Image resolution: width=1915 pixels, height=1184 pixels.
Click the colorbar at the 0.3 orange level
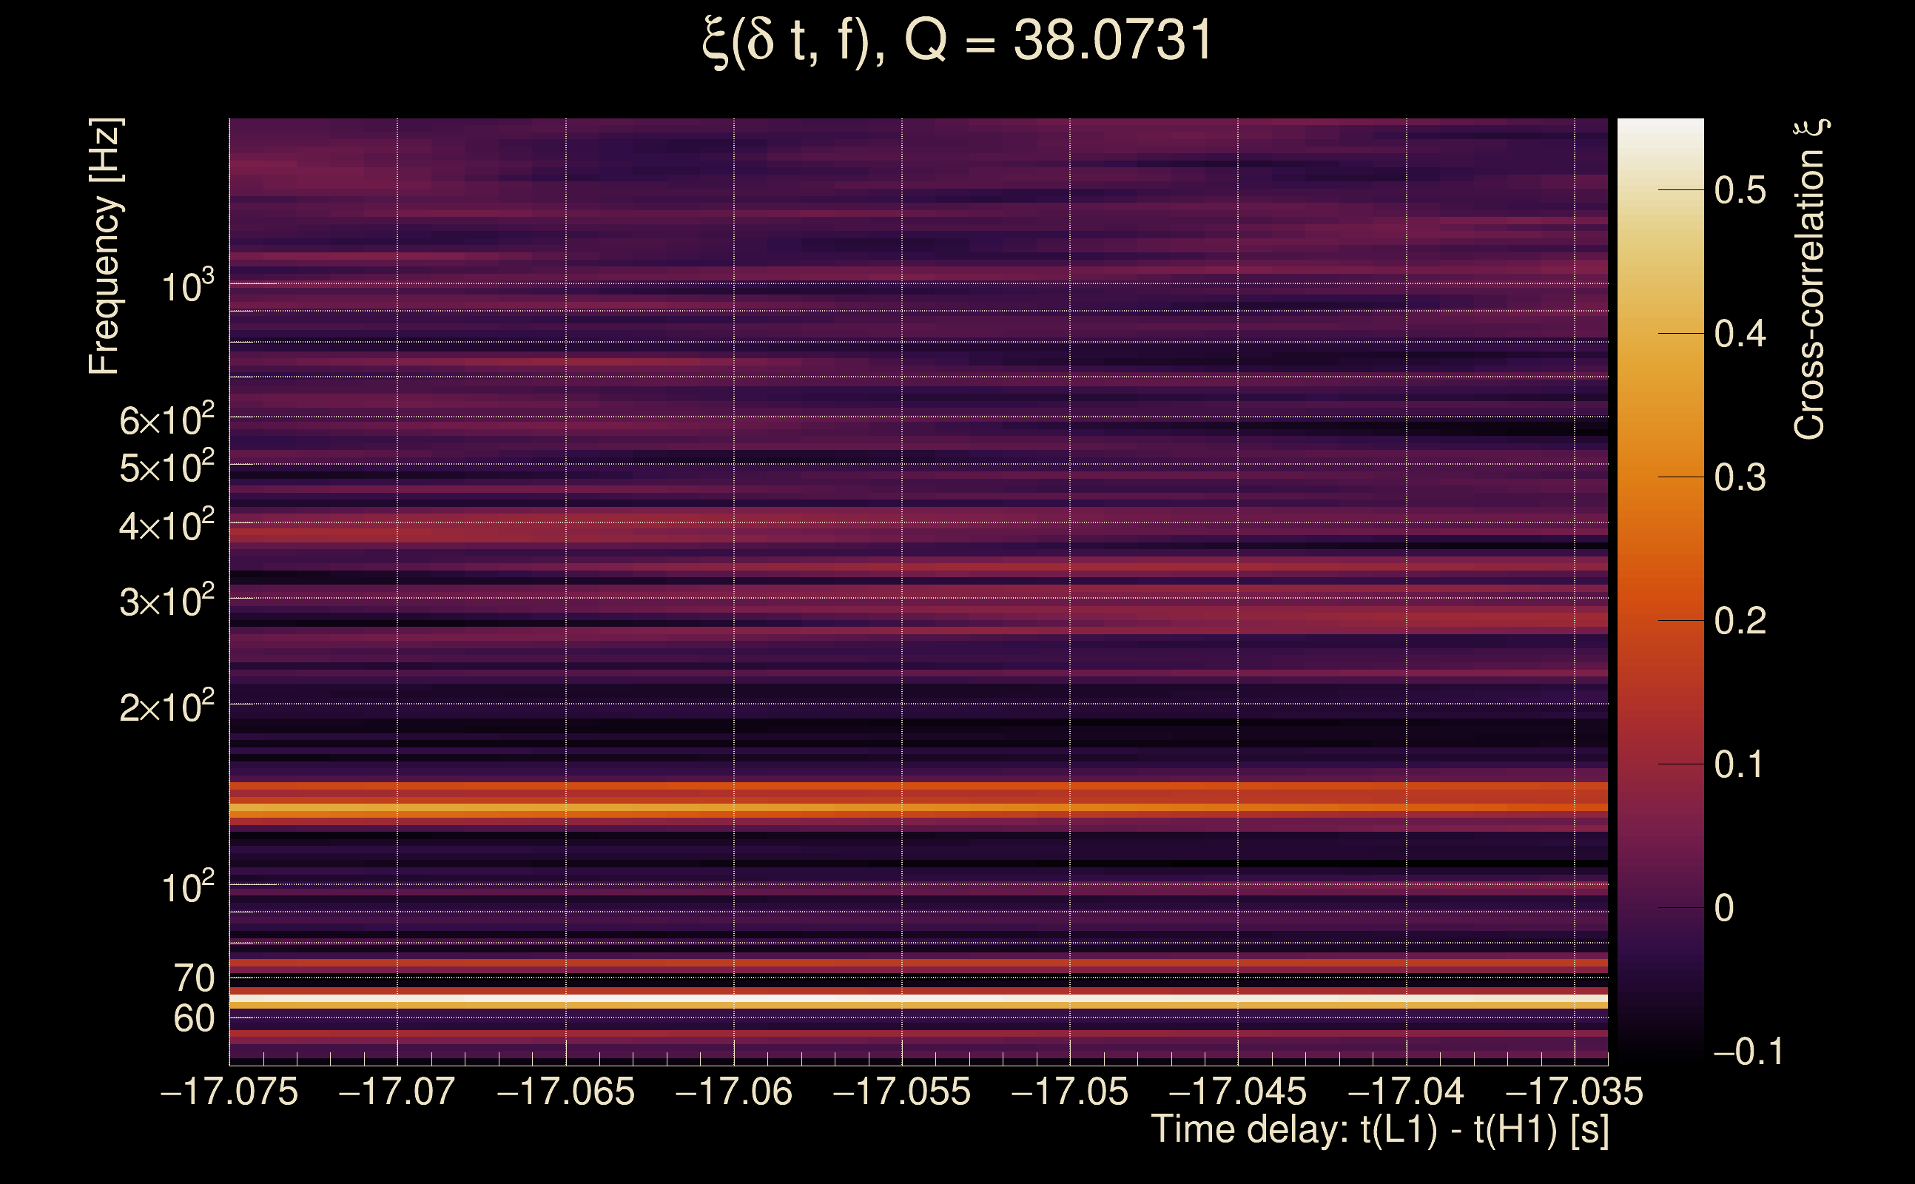point(1660,477)
